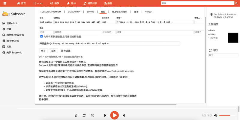Screen dimensions: 240x120
Task: Click the empty 步骤一 add field
Action: tap(155, 32)
